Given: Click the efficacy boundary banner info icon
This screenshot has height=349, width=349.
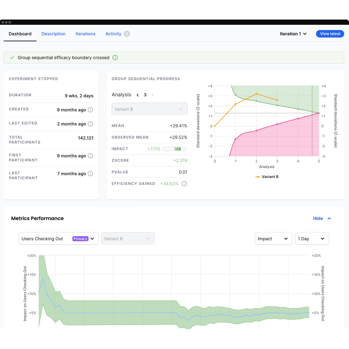Looking at the screenshot, I should (115, 57).
